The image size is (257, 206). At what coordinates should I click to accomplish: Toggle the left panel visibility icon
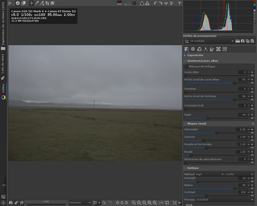click(10, 3)
